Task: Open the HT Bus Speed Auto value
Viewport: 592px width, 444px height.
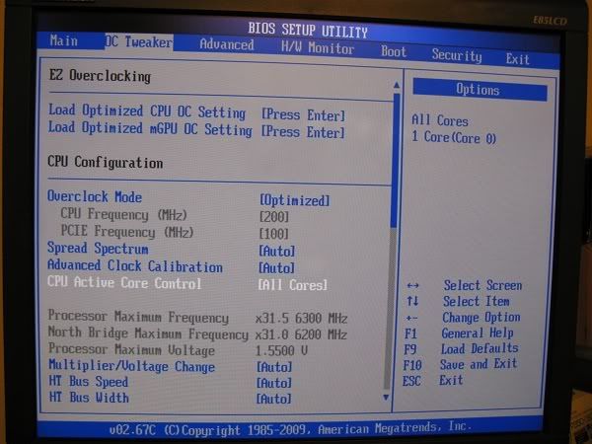Action: click(274, 383)
